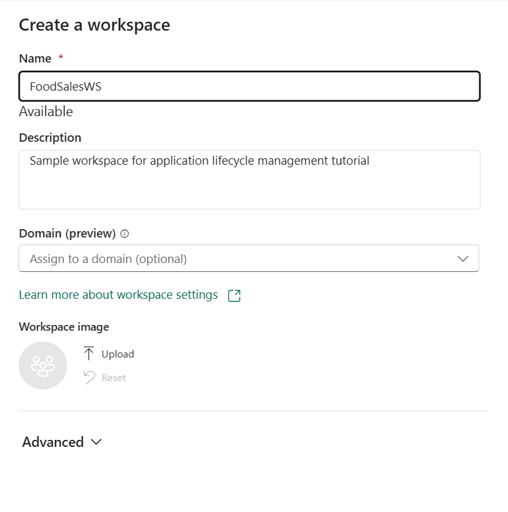Click the Available status text under Name
Screen dimensions: 508x512
coord(47,112)
